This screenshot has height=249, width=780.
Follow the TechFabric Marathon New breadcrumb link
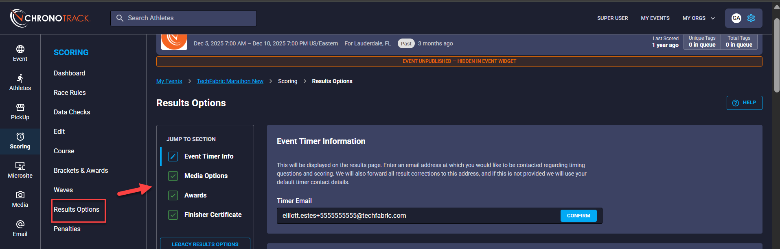[x=230, y=81]
